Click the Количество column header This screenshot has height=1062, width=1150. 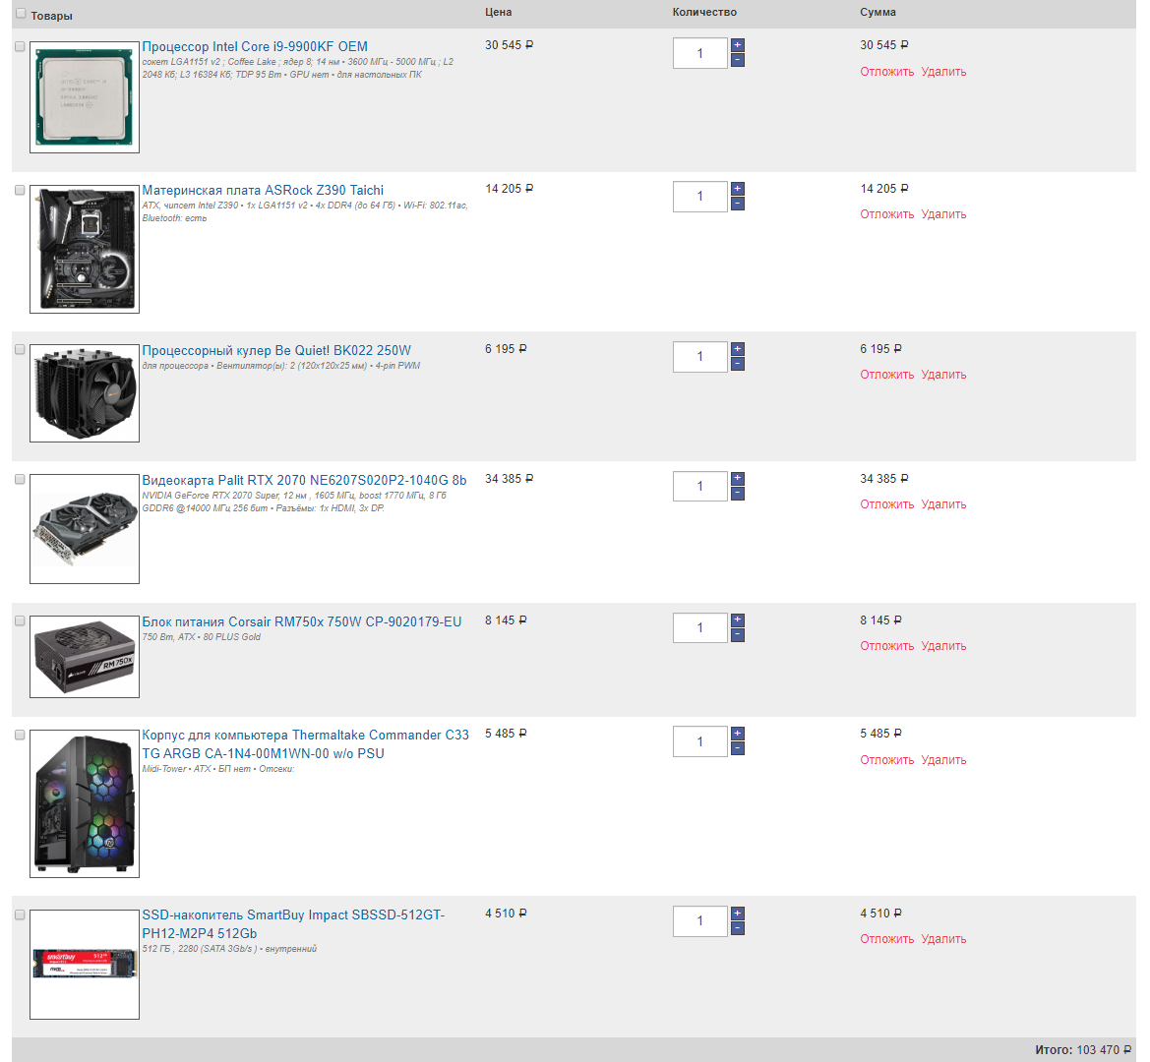[704, 12]
